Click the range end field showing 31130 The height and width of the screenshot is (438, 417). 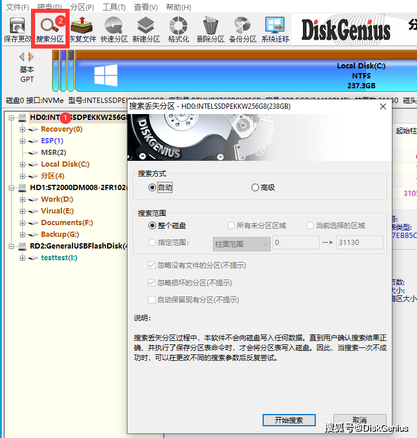coord(360,243)
